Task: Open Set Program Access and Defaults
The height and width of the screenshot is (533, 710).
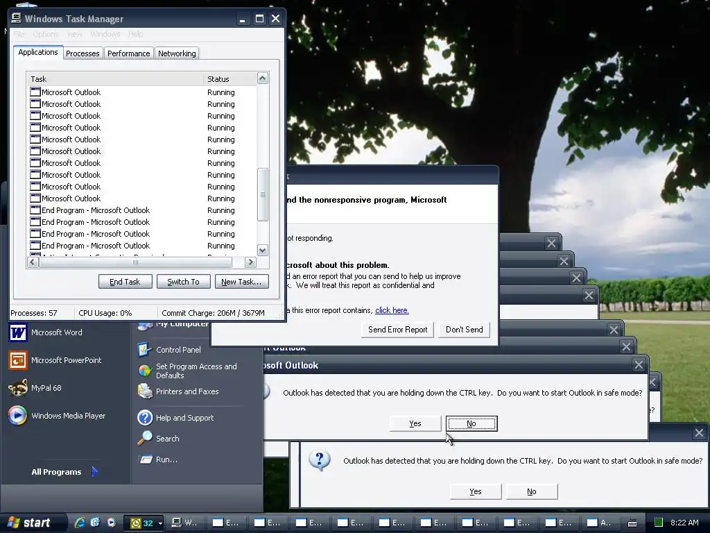Action: pyautogui.click(x=187, y=371)
